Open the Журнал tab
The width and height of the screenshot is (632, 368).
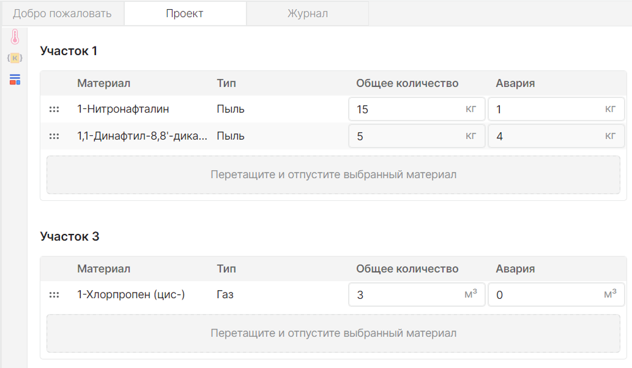[308, 13]
